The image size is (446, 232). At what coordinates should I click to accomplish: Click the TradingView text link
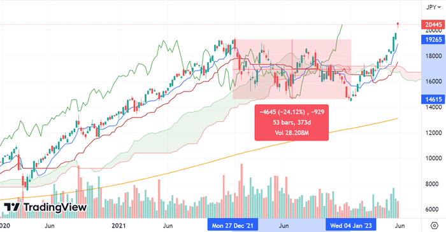(x=55, y=207)
